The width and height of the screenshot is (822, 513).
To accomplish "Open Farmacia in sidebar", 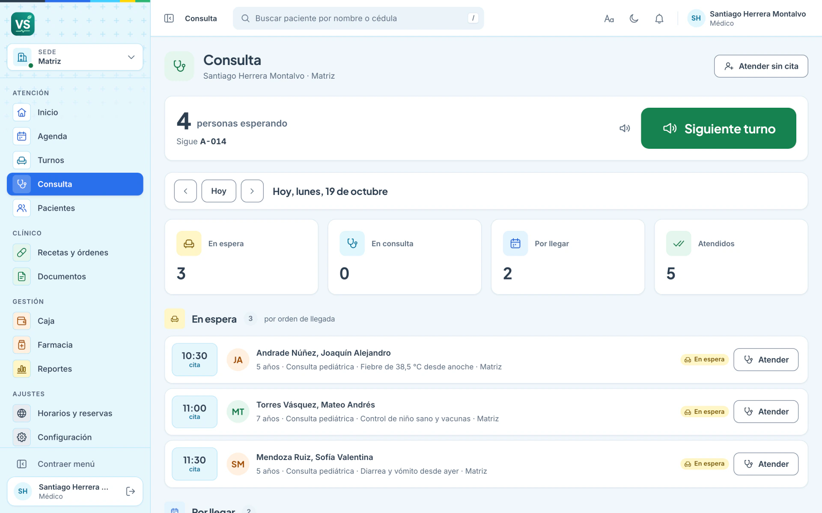I will pos(75,345).
